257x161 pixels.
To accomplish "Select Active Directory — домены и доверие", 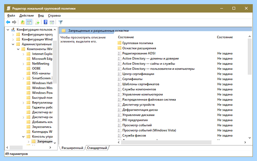I will pos(150,59).
